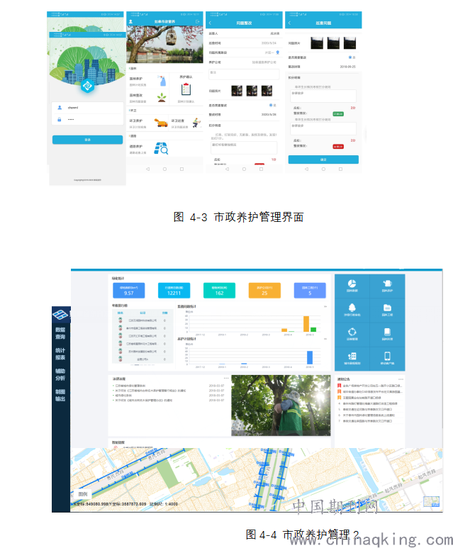Tap Android recents square on 巡查问题 screen

(340, 169)
